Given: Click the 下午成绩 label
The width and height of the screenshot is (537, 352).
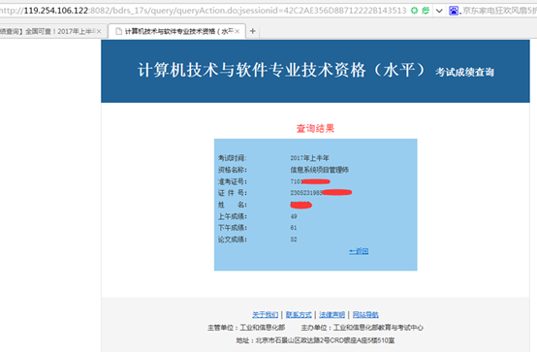Looking at the screenshot, I should [233, 228].
